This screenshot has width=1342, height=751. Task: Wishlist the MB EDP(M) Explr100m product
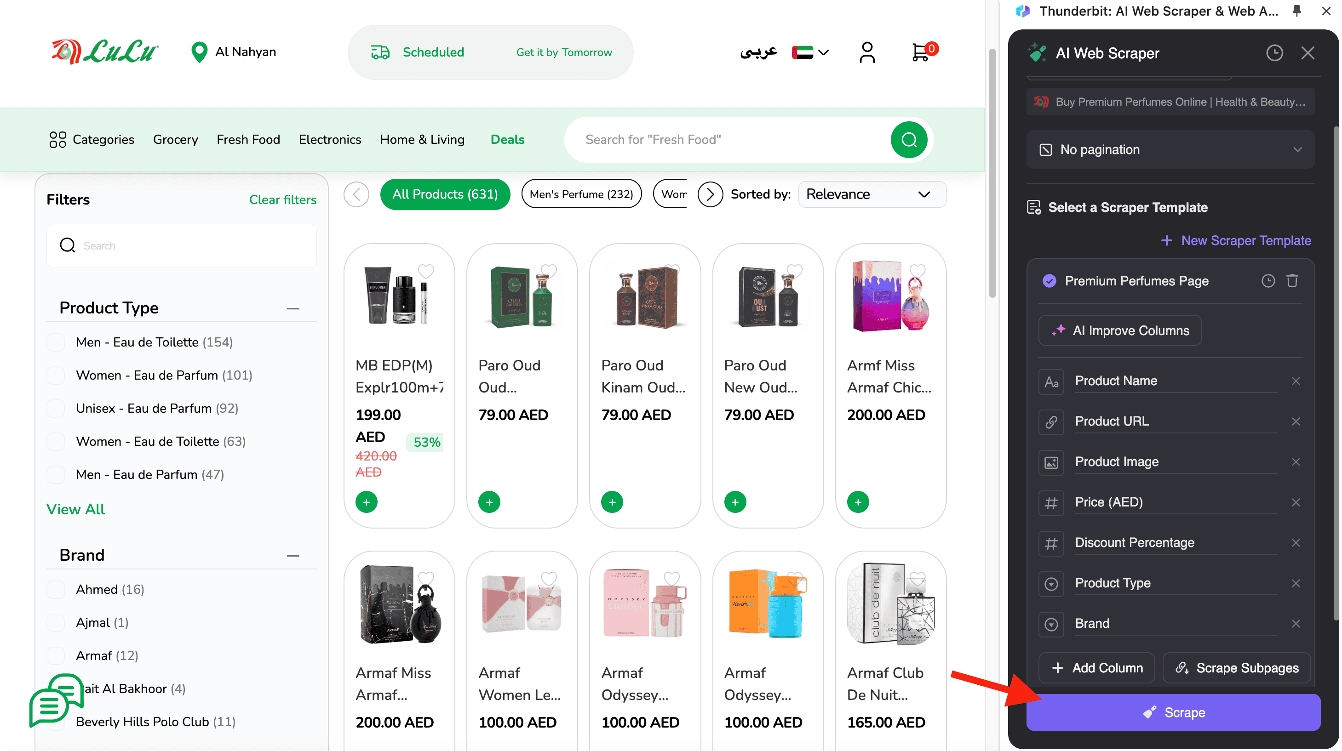tap(426, 271)
